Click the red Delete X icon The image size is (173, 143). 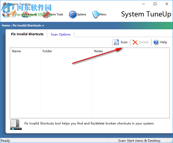click(x=135, y=42)
